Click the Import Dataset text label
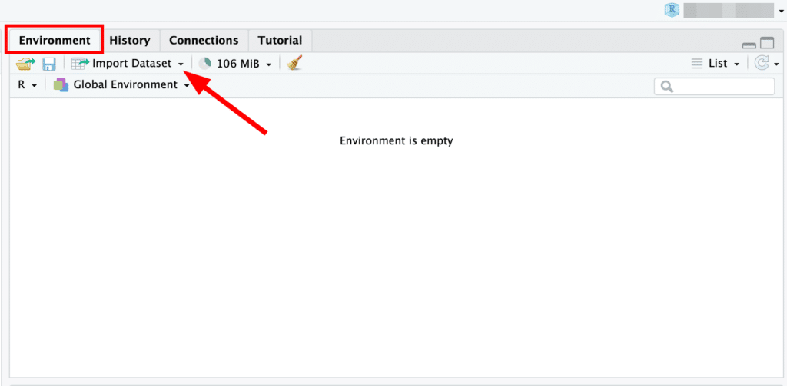 (x=131, y=64)
